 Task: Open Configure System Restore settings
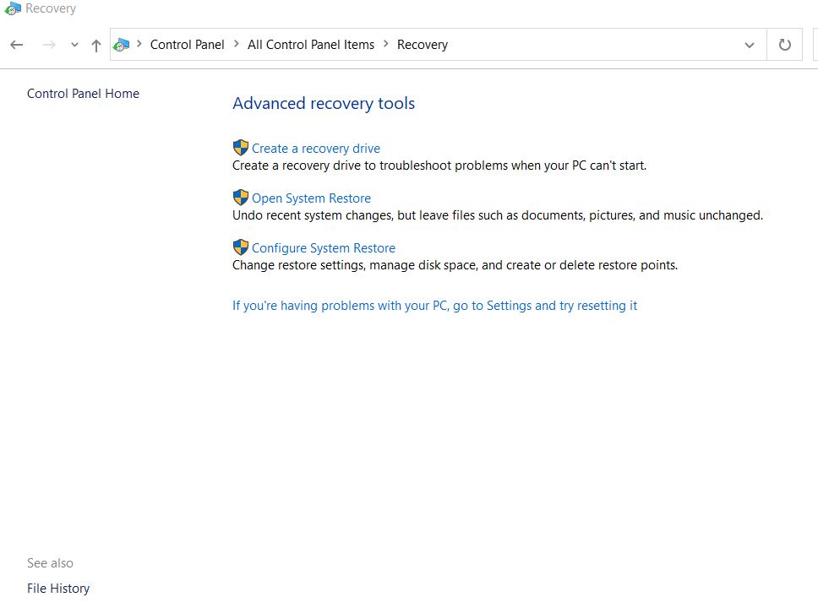[x=324, y=248]
